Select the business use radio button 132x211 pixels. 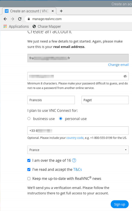[29, 118]
